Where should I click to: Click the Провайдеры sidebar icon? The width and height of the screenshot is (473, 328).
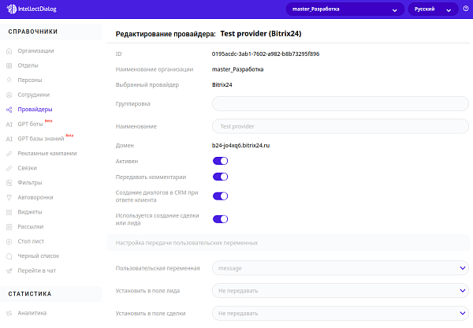pos(9,110)
